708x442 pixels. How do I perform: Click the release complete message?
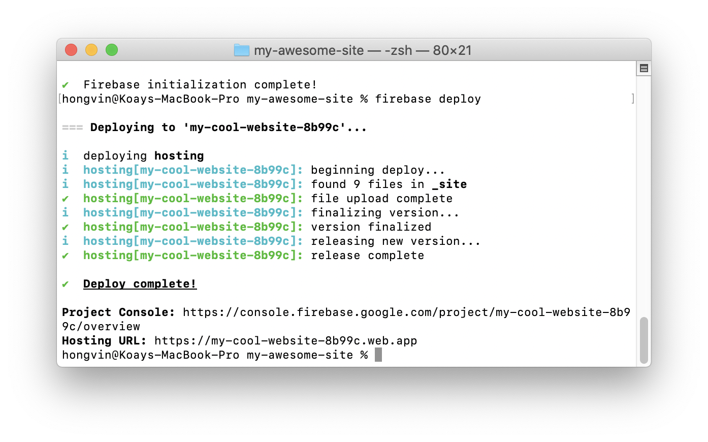(x=368, y=256)
